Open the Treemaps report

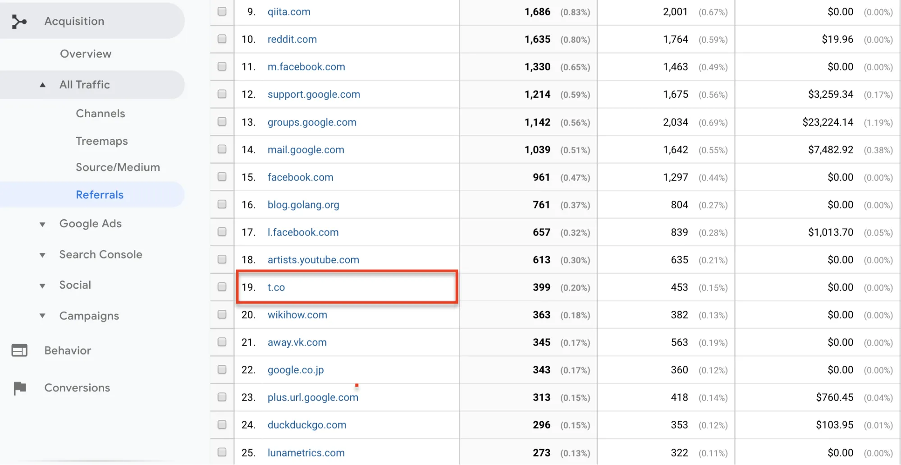(x=102, y=141)
